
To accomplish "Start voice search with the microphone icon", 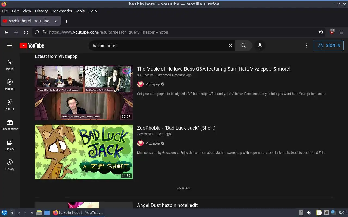I will click(260, 46).
